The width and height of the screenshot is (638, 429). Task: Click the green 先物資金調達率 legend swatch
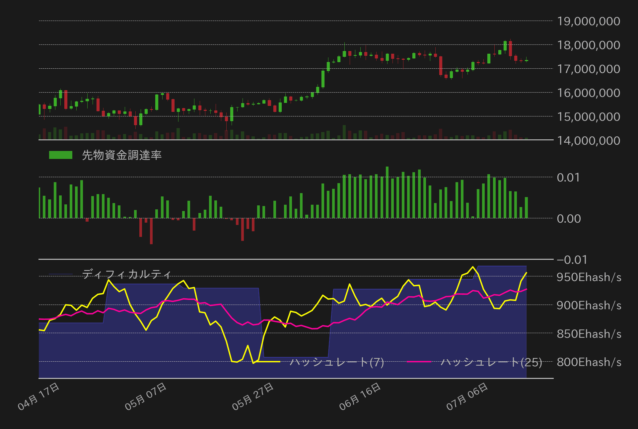tap(60, 155)
